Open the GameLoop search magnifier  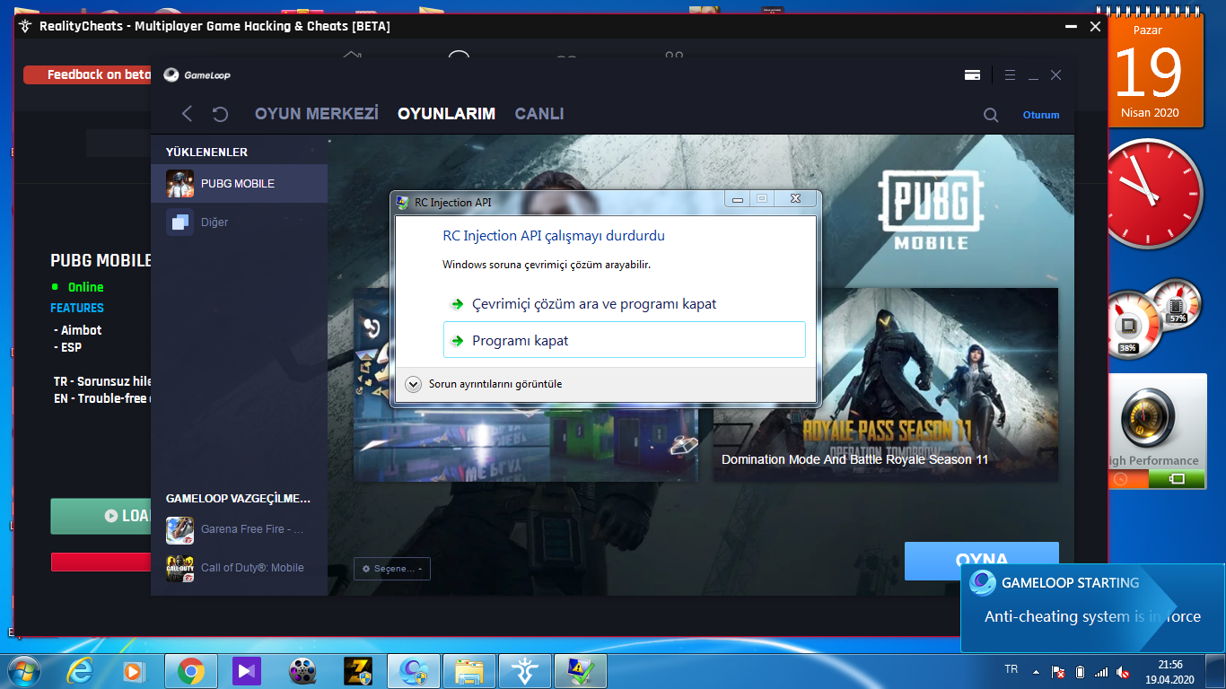tap(991, 115)
